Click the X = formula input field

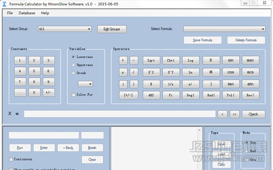(120, 114)
